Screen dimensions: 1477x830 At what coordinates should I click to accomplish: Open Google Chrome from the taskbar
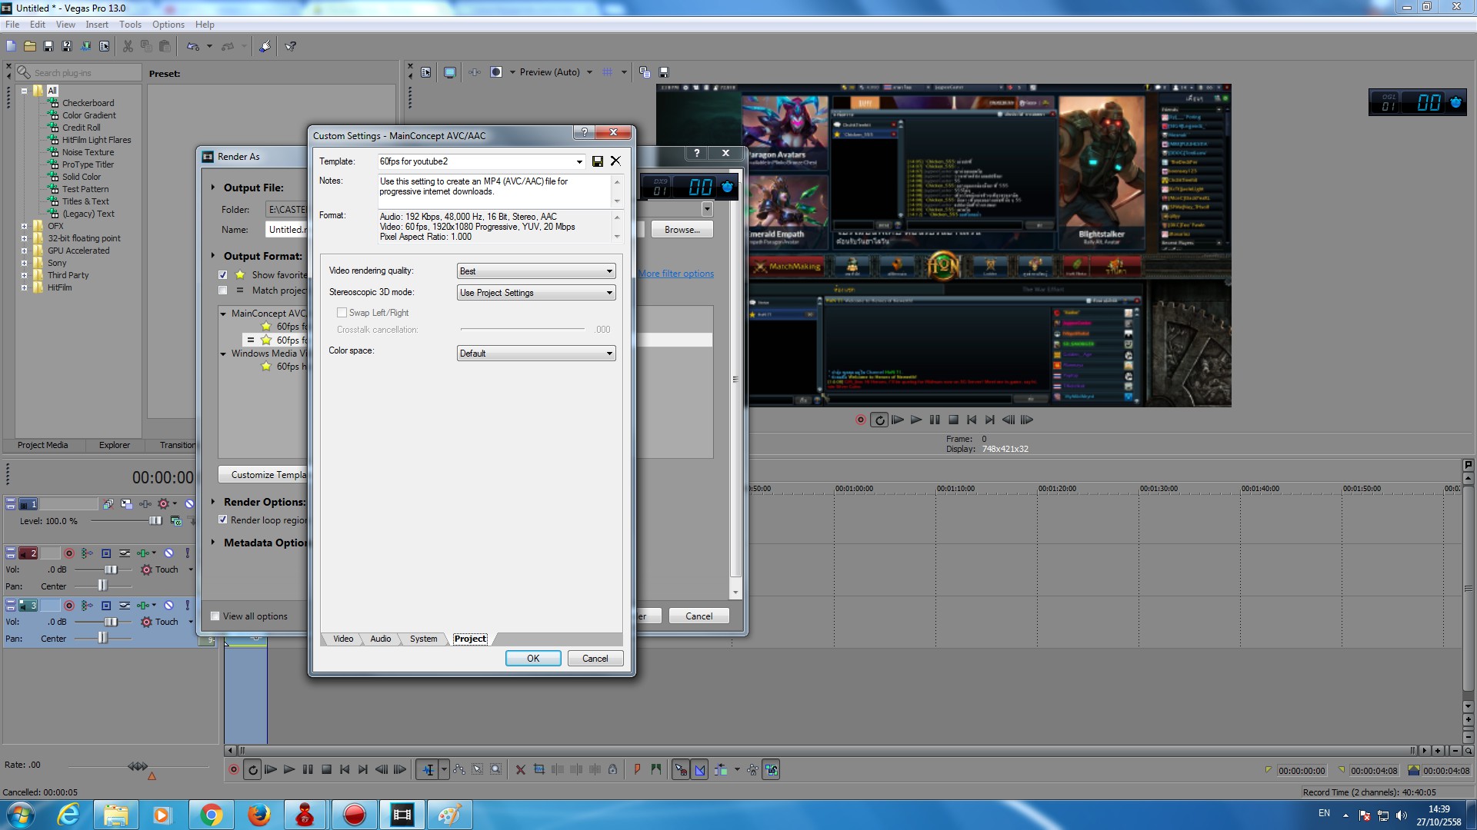coord(211,815)
